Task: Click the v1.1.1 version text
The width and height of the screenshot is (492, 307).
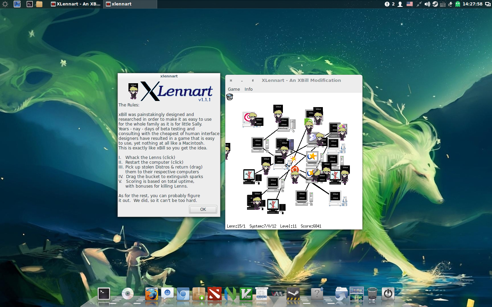Action: tap(205, 100)
